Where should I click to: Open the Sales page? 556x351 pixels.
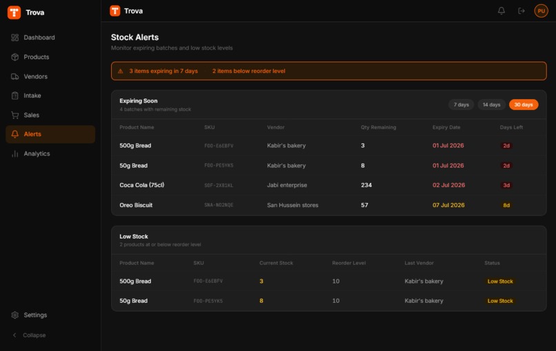[50, 115]
